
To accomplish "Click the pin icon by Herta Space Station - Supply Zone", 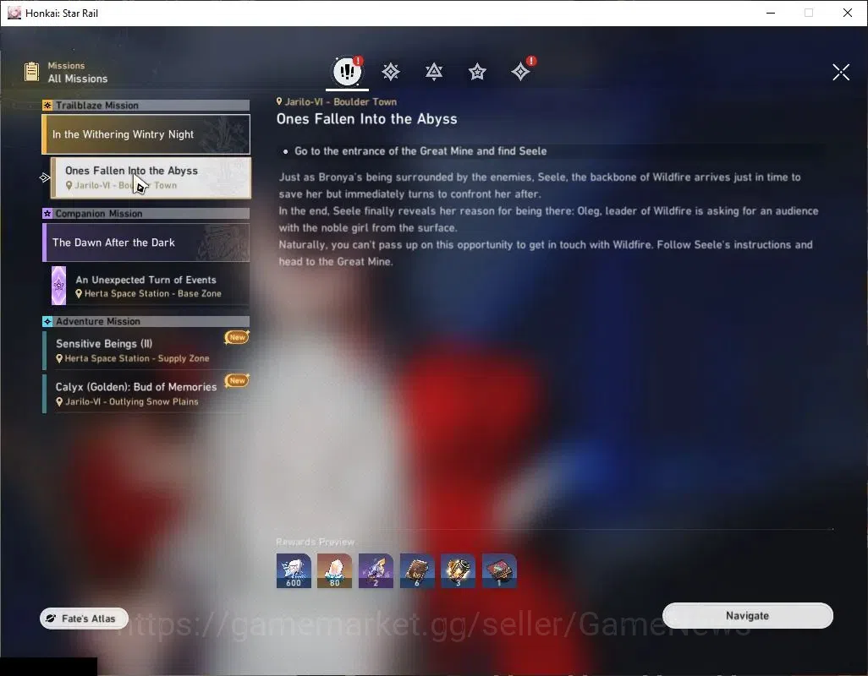I will (x=59, y=359).
